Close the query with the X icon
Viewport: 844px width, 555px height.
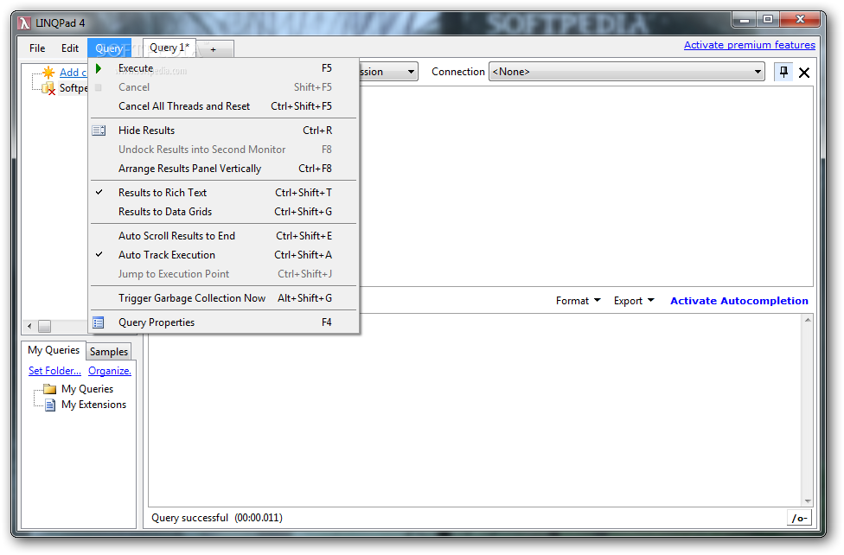click(x=804, y=72)
